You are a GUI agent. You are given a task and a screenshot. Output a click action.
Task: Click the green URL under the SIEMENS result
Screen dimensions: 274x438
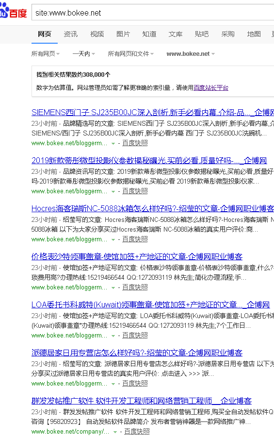pos(69,143)
